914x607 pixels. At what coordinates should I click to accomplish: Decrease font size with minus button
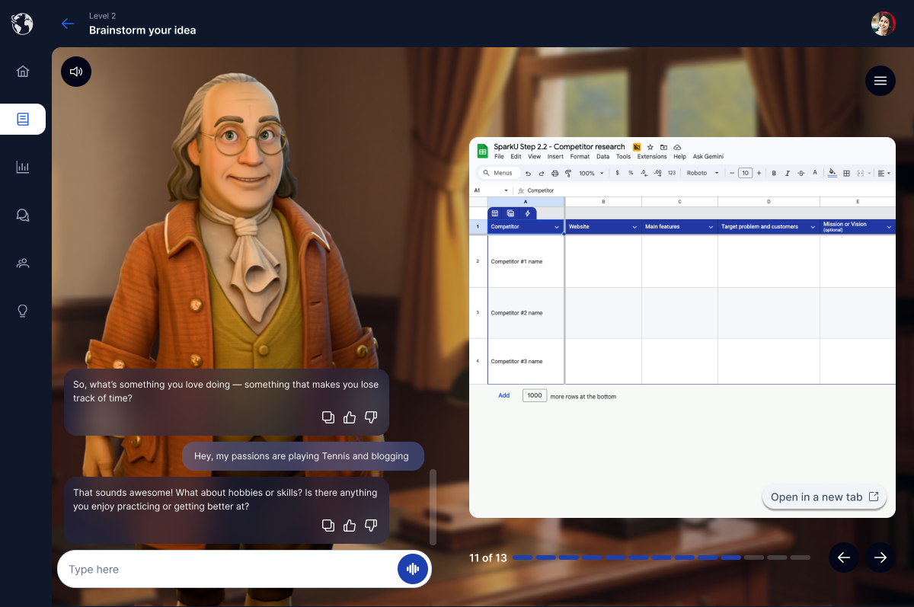(732, 173)
